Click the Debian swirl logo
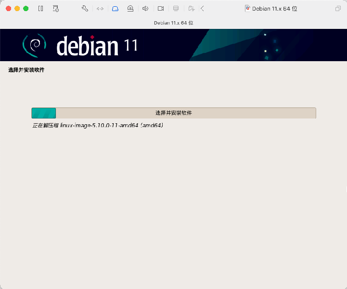This screenshot has height=289, width=347. click(x=34, y=45)
